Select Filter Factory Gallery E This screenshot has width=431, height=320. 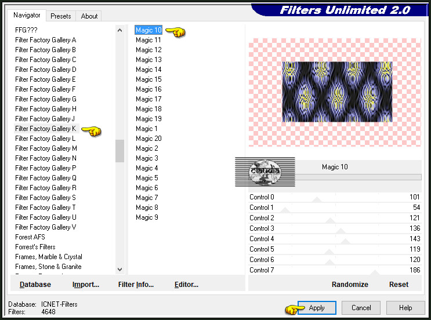pos(45,79)
